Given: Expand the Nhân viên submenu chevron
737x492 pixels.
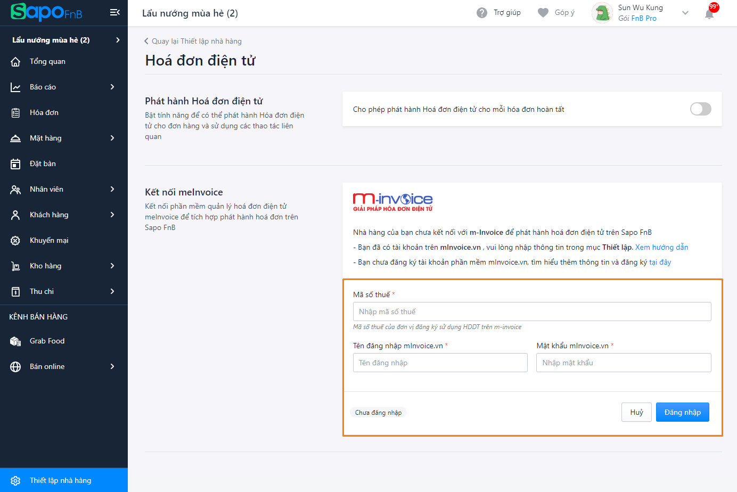Looking at the screenshot, I should [x=112, y=189].
